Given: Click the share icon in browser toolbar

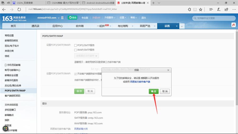Looking at the screenshot, I should point(226,10).
